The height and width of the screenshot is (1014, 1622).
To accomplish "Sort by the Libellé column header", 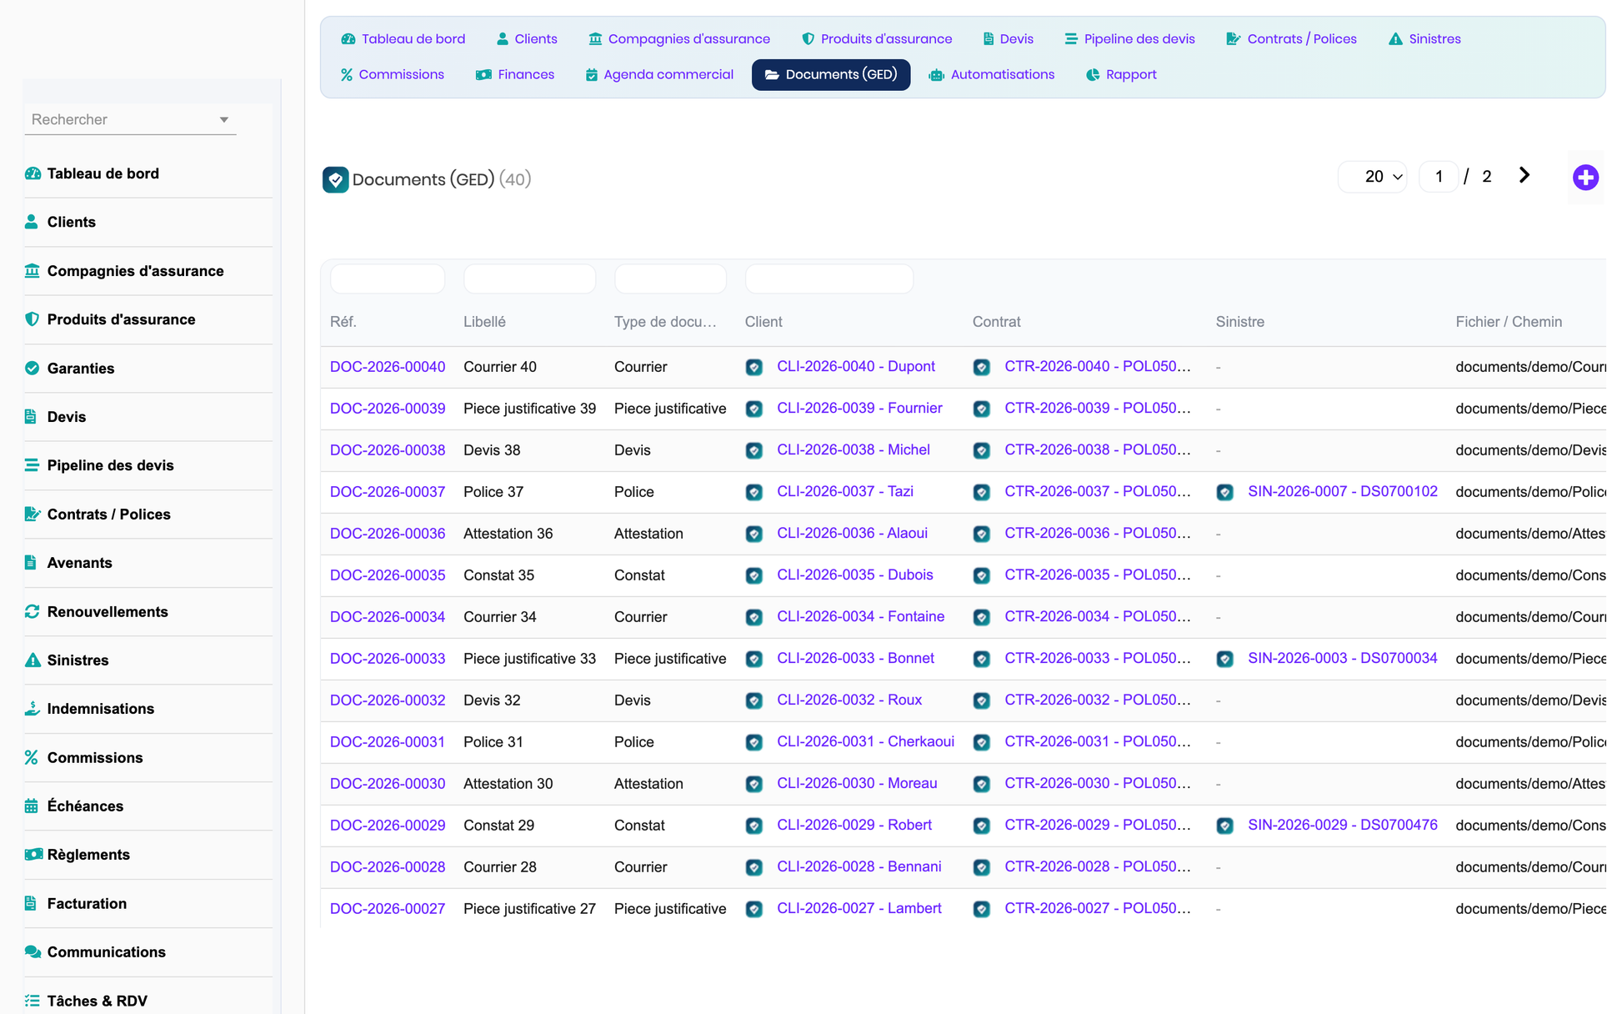I will [484, 322].
